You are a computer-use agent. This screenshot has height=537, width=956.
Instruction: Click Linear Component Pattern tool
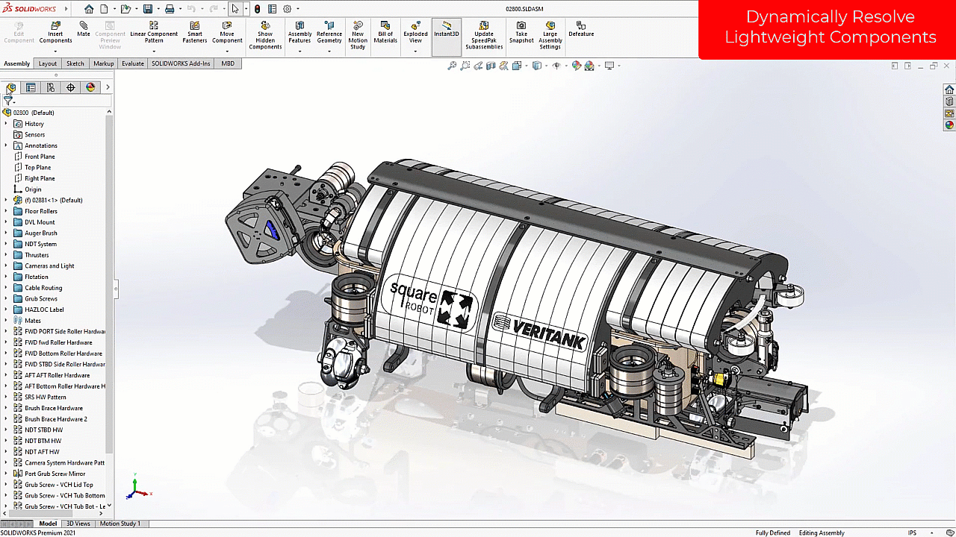[154, 32]
